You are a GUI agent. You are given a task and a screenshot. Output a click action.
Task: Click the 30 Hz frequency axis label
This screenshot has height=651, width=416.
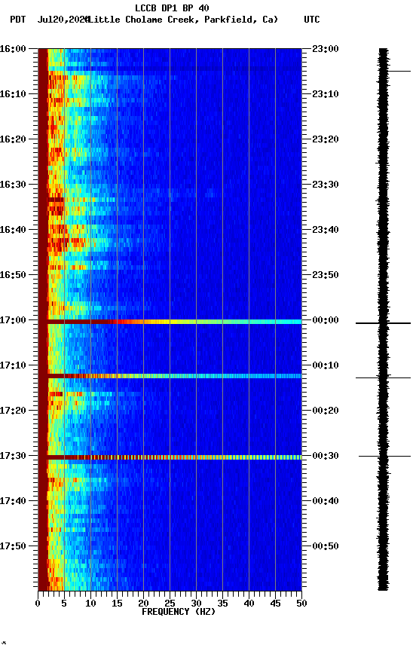pyautogui.click(x=196, y=604)
